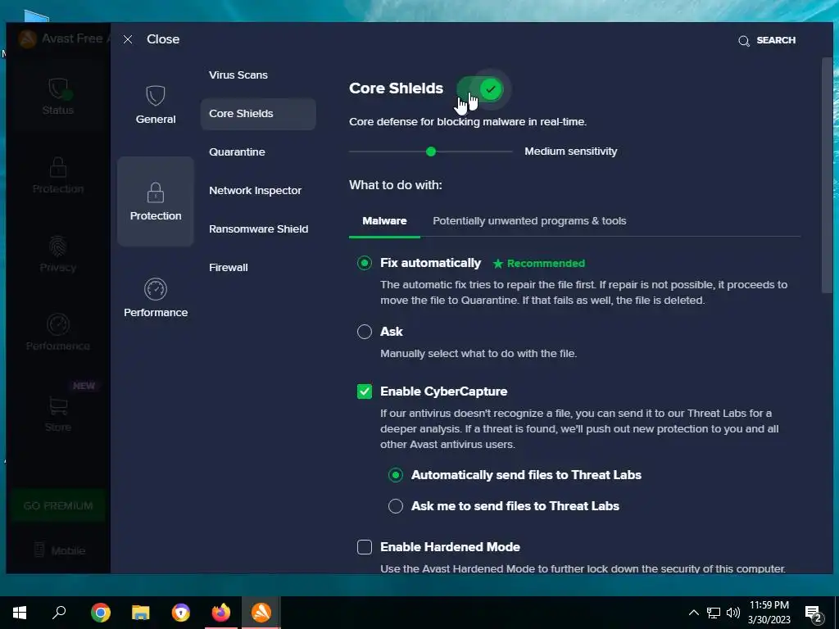The width and height of the screenshot is (839, 629).
Task: Open Ransomware Shield settings
Action: [258, 229]
